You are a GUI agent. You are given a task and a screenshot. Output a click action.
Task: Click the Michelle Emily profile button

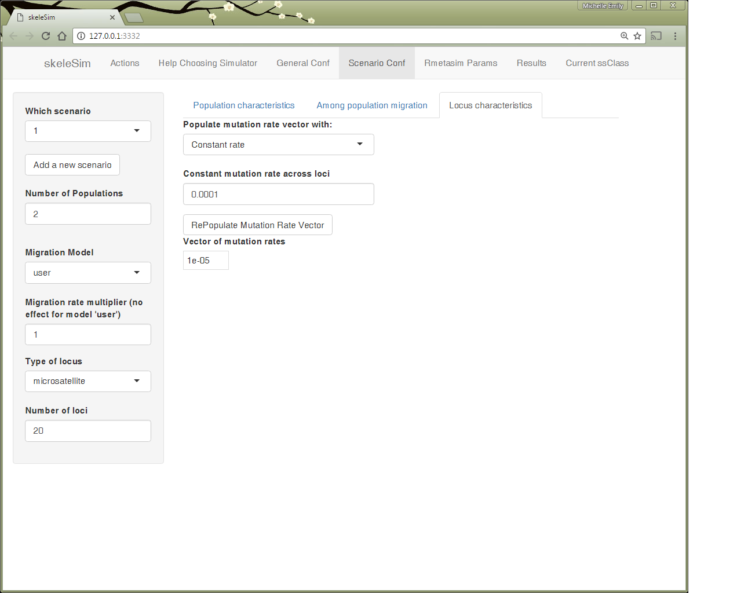click(603, 6)
